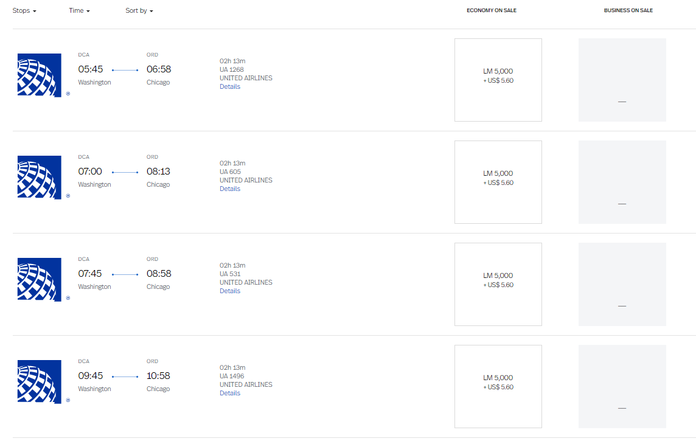This screenshot has height=444, width=696.
Task: Click UNITED AIRLINES text under UA 1496
Action: point(246,384)
